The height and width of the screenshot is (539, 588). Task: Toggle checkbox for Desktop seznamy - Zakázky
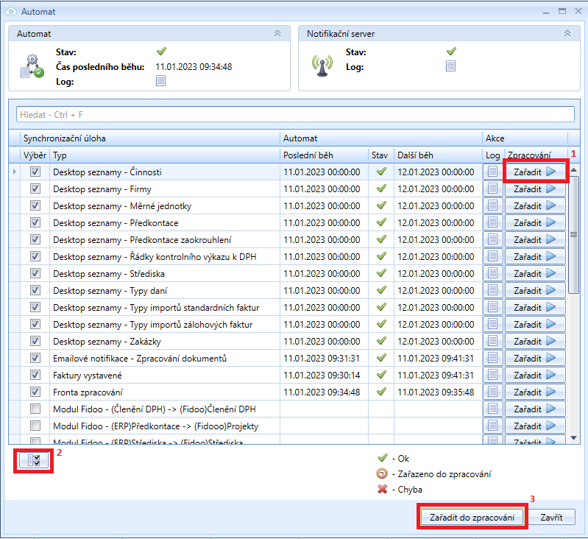[35, 341]
